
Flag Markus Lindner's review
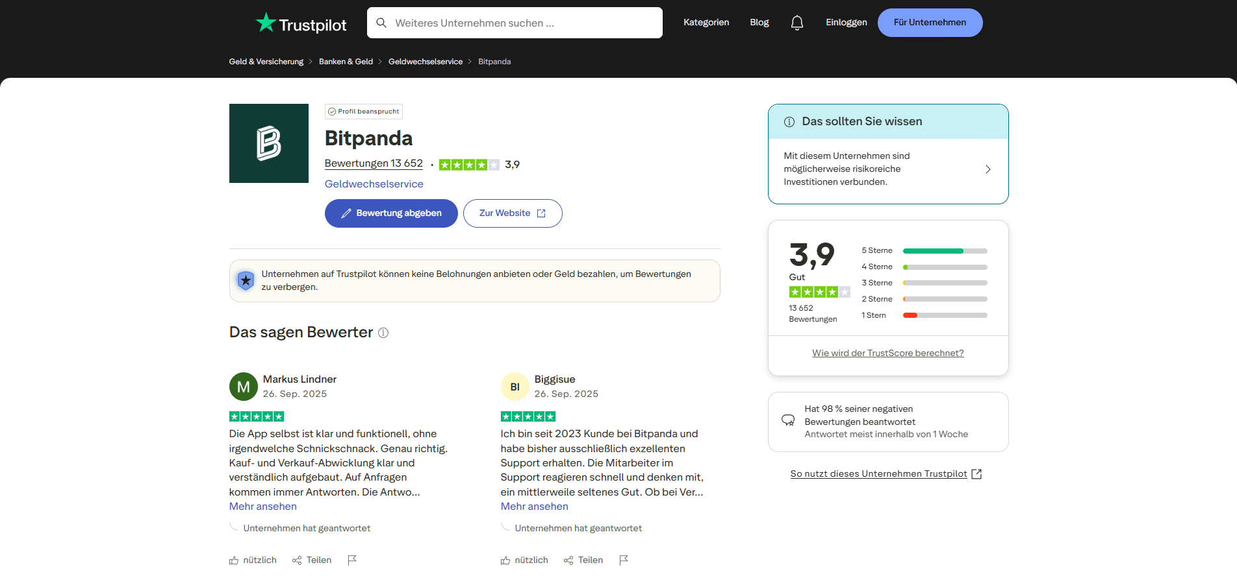click(x=352, y=560)
